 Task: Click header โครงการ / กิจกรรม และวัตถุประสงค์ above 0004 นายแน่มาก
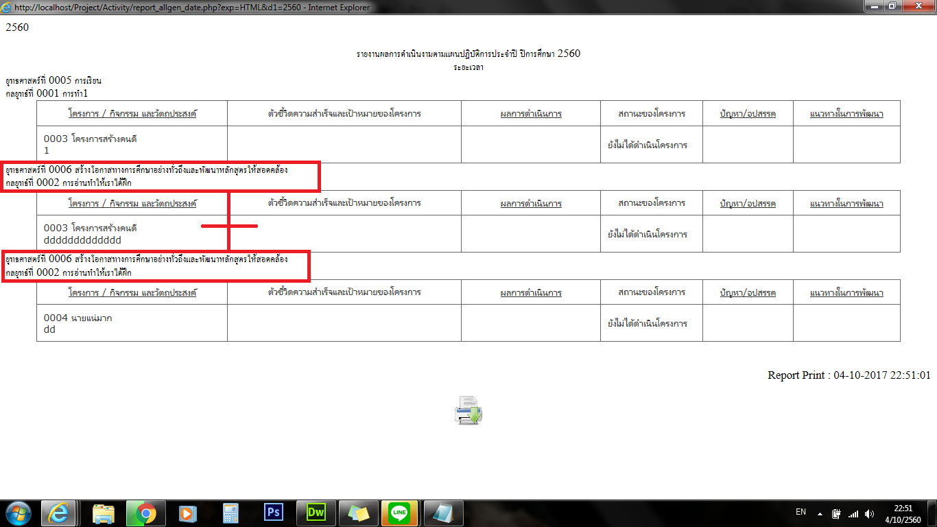click(132, 292)
